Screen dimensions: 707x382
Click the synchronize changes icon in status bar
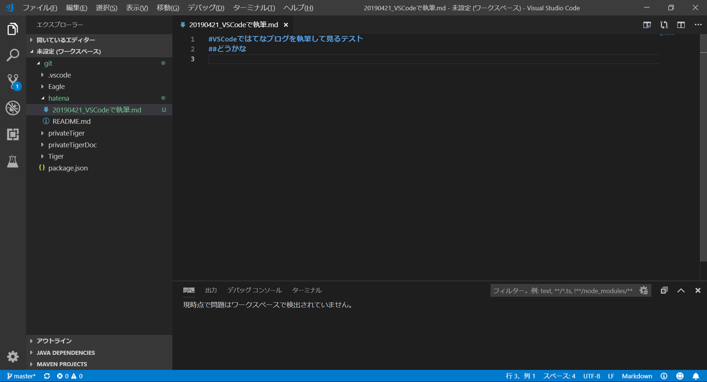tap(47, 376)
